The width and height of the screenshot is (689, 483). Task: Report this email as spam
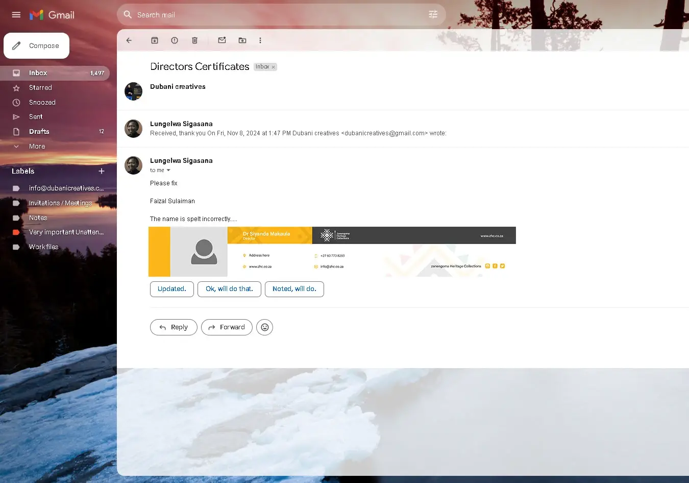pos(175,40)
